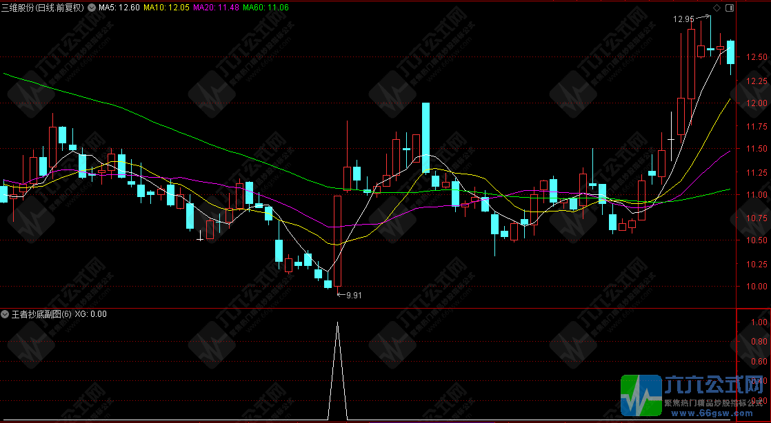Click the XG: 0.00 indicator value
771x423 pixels.
[x=91, y=314]
